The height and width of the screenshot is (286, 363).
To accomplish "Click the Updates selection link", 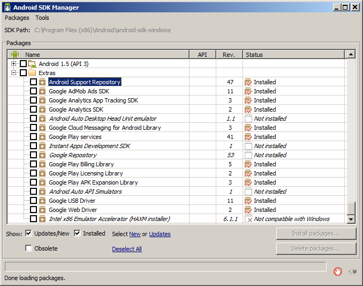I will pyautogui.click(x=160, y=234).
